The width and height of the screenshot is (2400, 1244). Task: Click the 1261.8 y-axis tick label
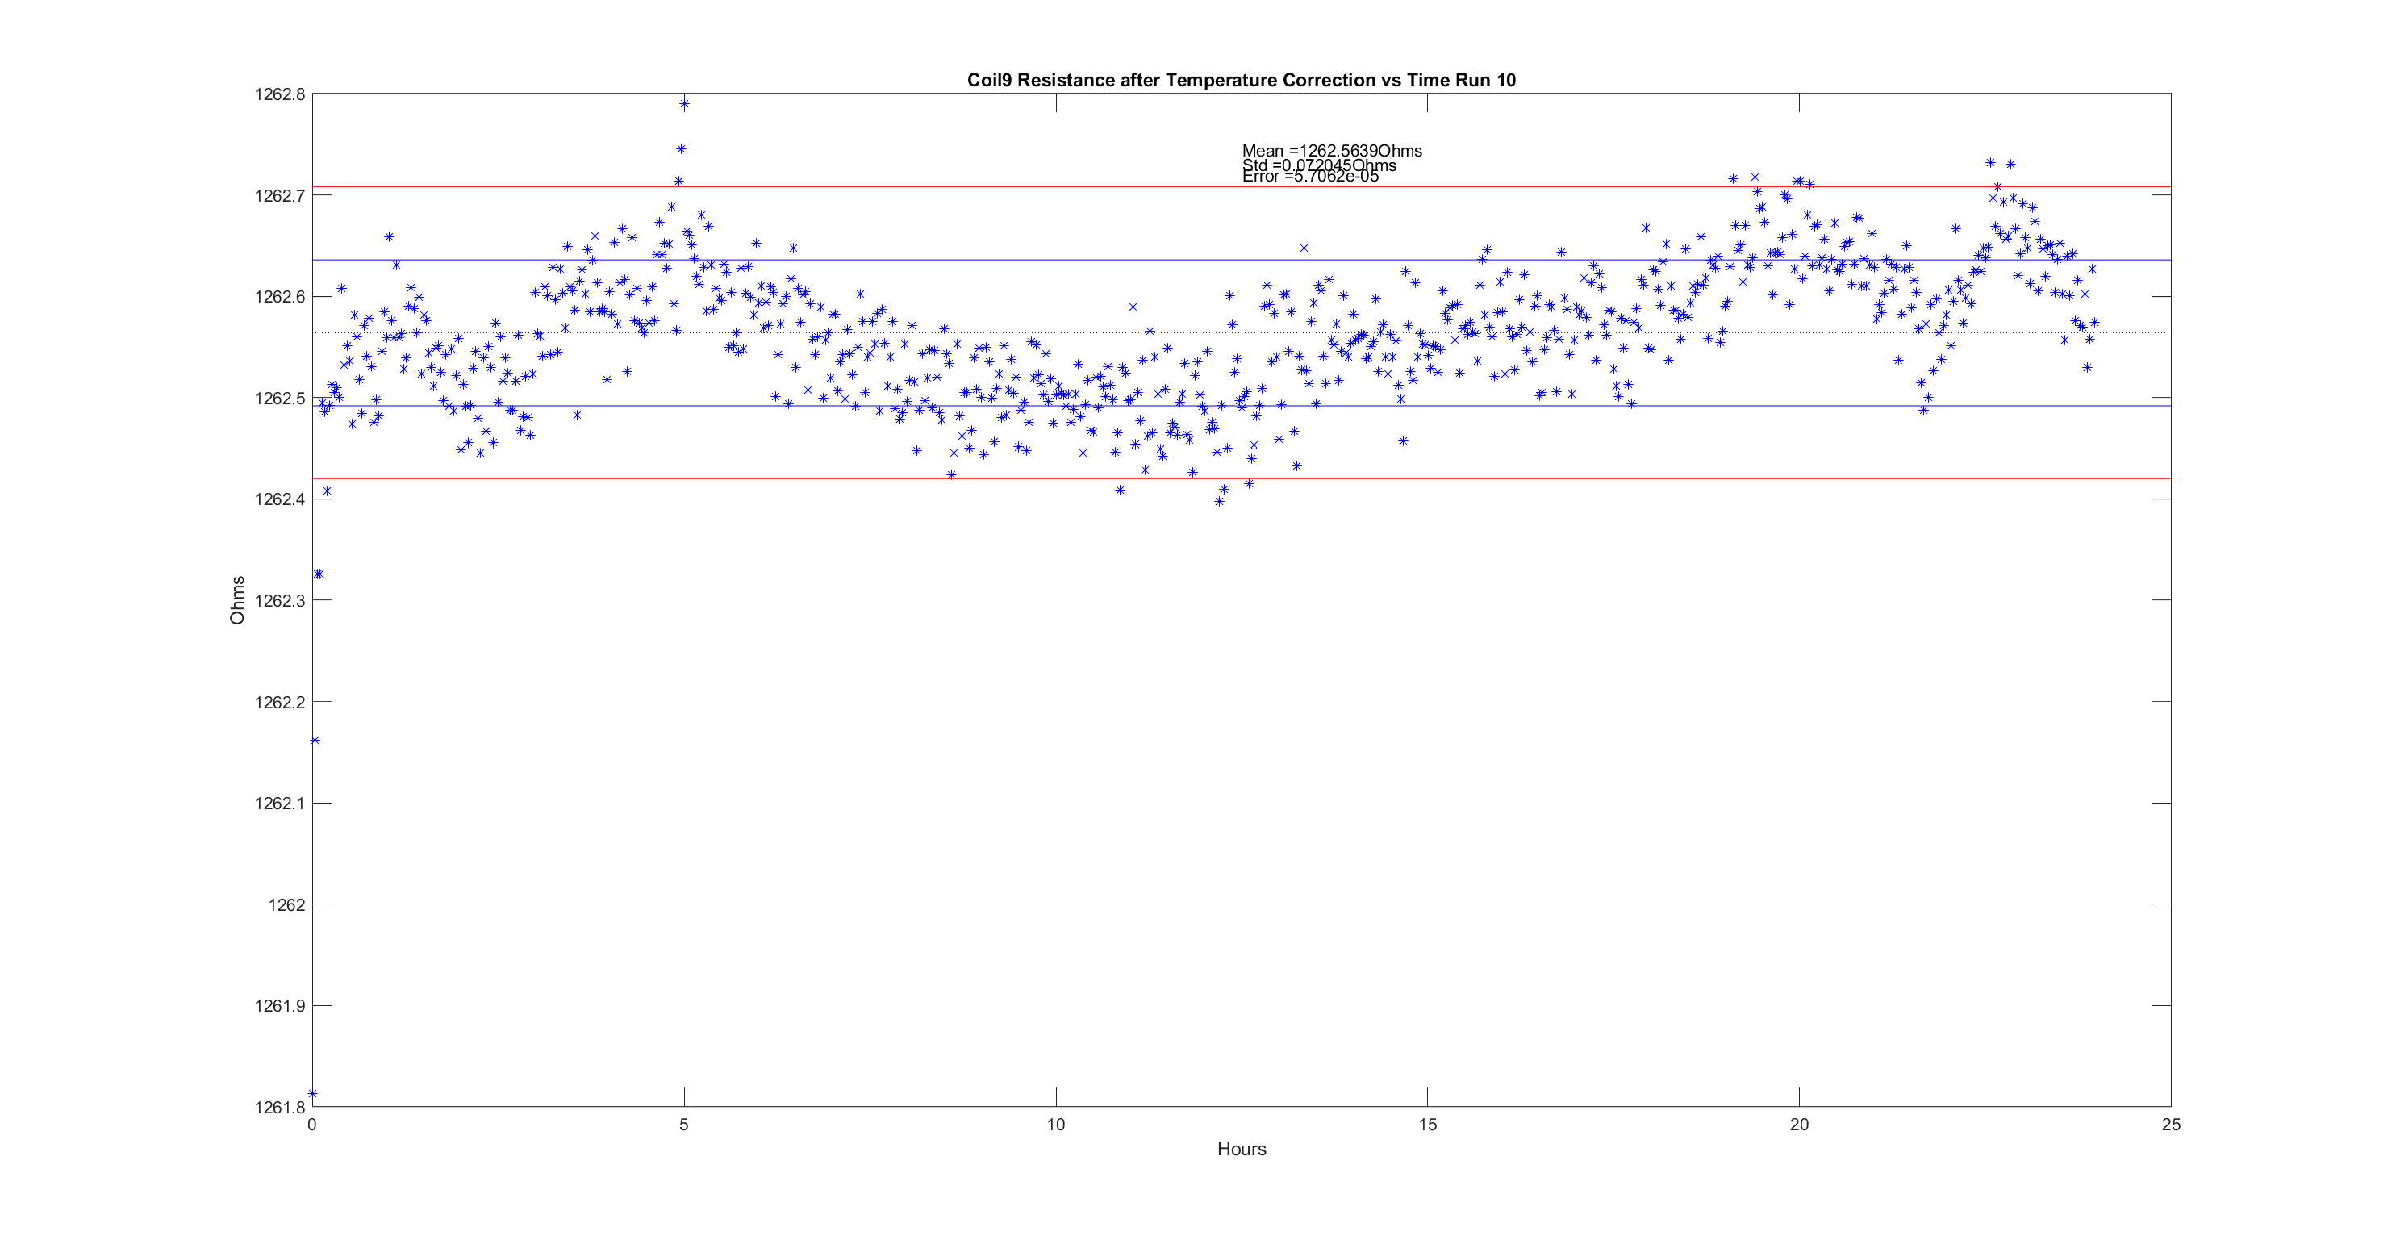point(279,1107)
